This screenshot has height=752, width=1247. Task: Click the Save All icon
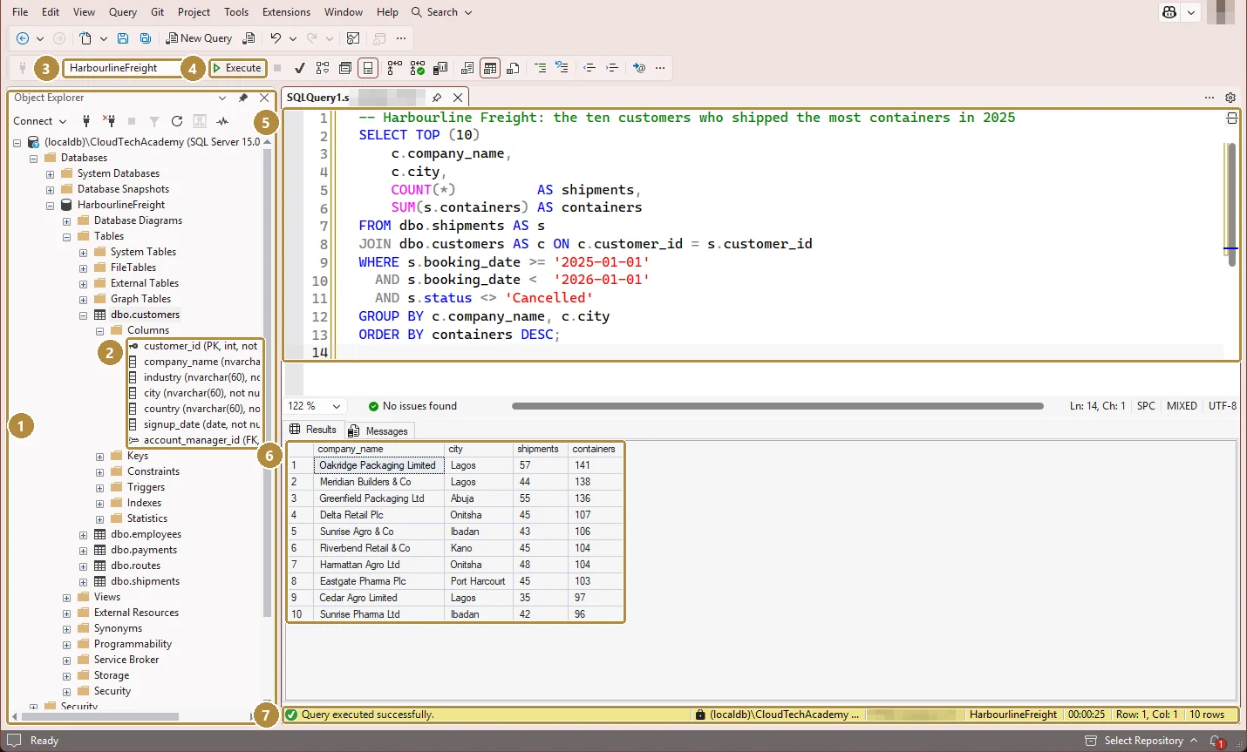146,38
